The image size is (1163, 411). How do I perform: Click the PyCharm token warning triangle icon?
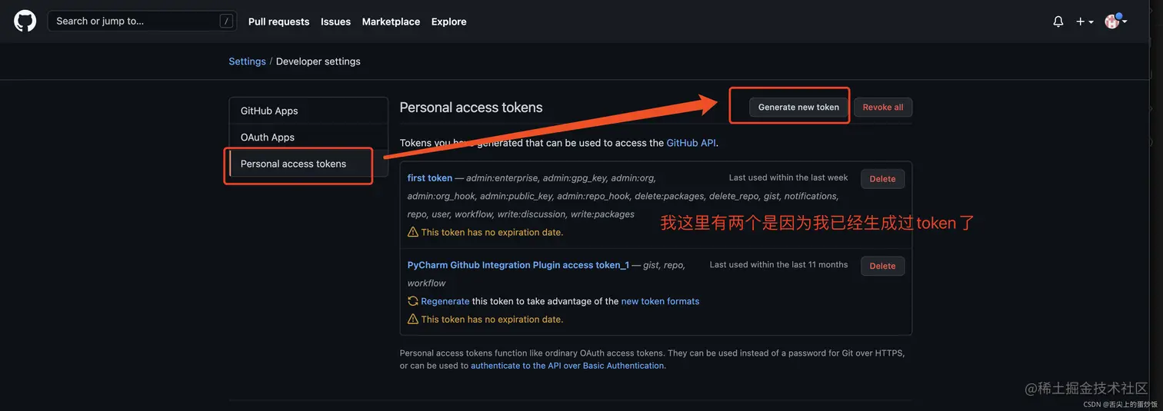pyautogui.click(x=413, y=319)
